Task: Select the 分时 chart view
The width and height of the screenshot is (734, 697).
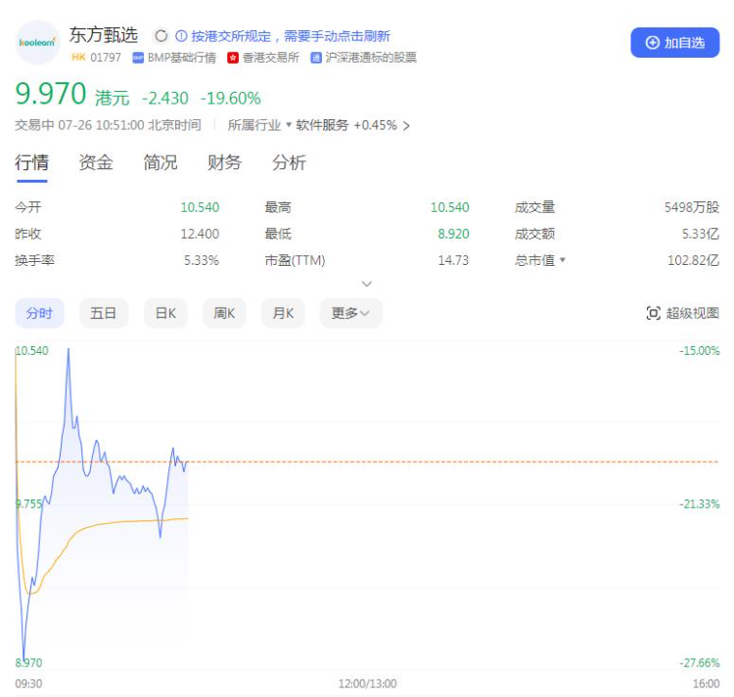Action: pos(39,313)
